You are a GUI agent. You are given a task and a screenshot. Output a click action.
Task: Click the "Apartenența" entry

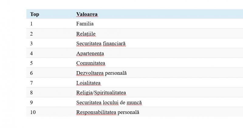click(x=90, y=54)
